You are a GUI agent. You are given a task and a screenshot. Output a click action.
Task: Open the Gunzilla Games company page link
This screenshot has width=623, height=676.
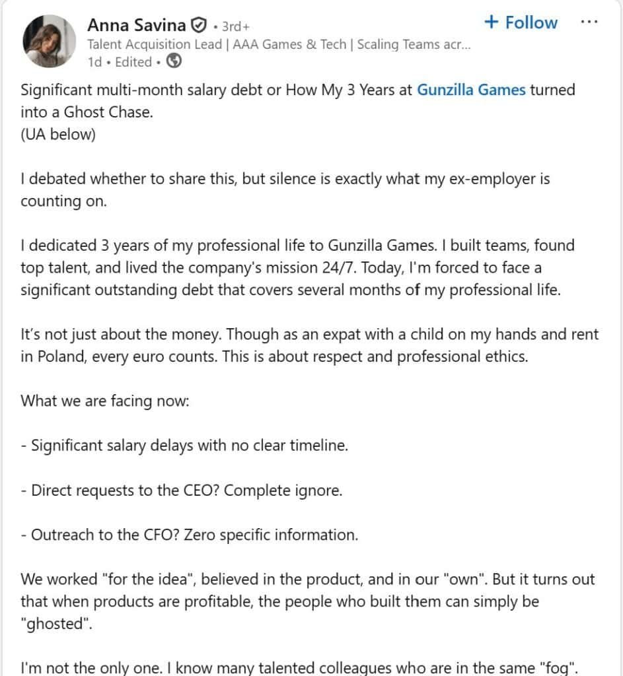click(471, 90)
